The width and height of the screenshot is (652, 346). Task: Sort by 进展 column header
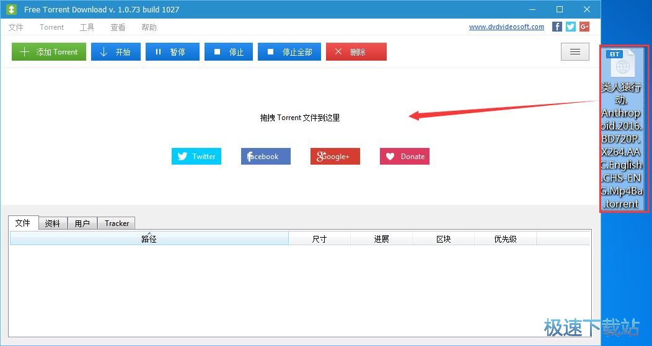[381, 239]
